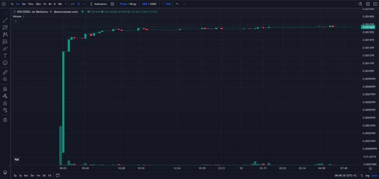Viewport: 379px width, 179px height.
Task: Open the timezone selector 08:09:30 (UTC+7)
Action: click(x=345, y=176)
